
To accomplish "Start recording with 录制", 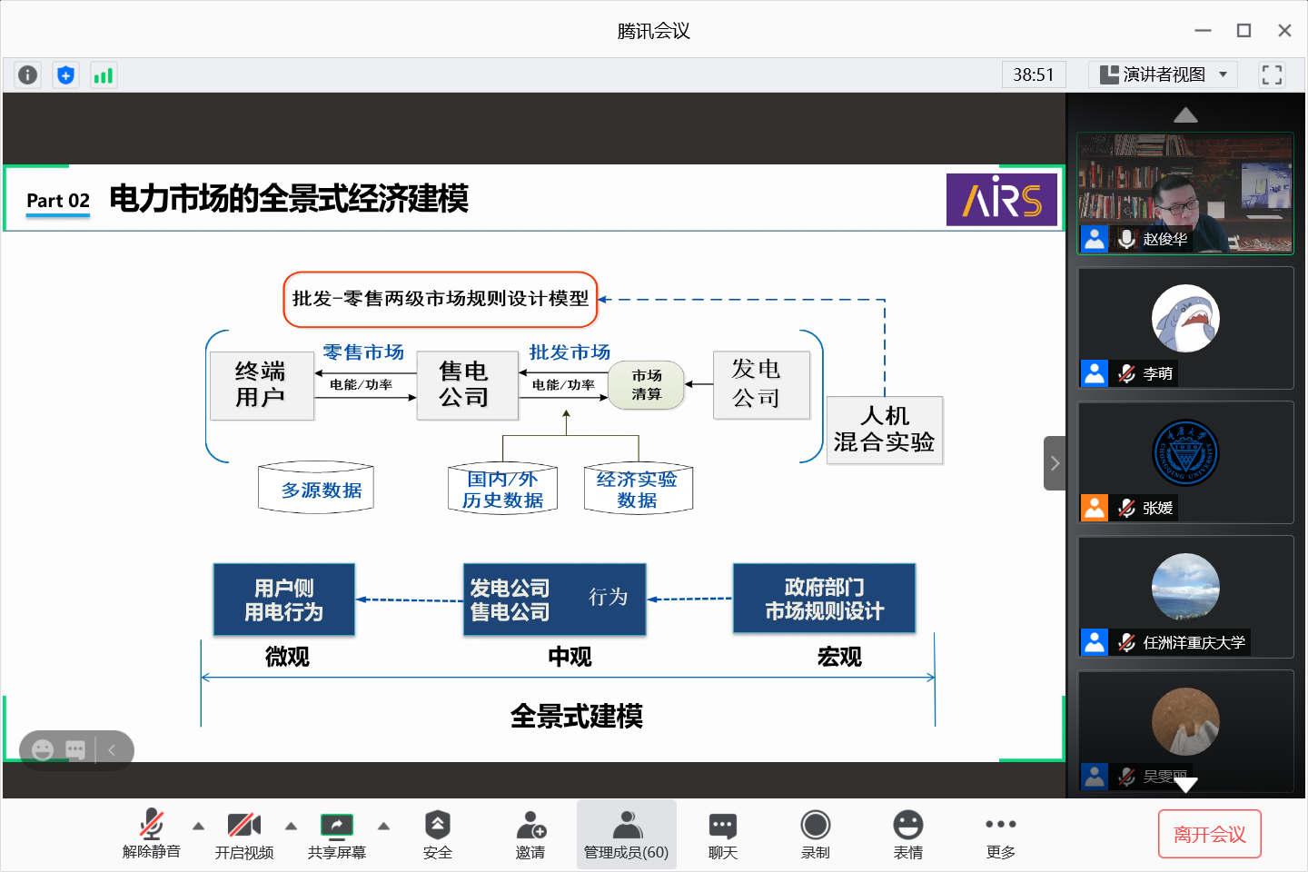I will [815, 834].
